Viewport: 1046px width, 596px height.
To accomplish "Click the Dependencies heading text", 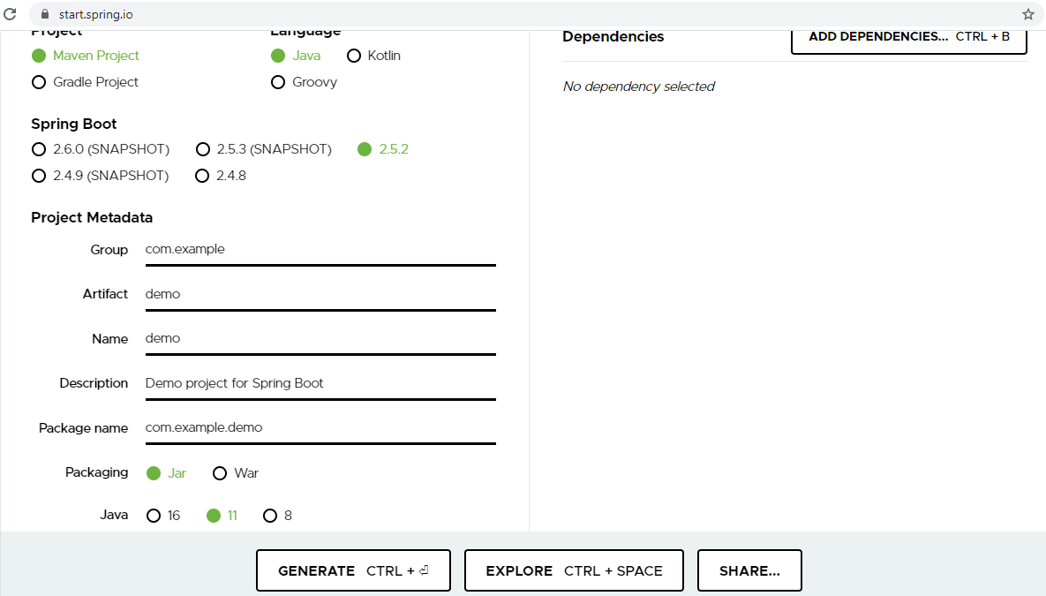I will 613,37.
